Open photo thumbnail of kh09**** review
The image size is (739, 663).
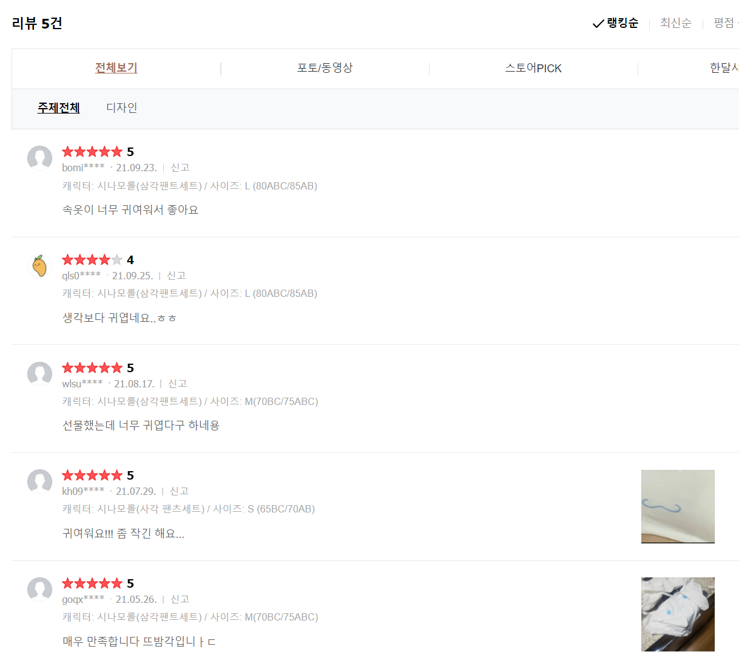point(678,506)
